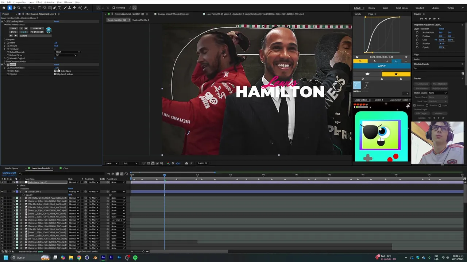Expand the Compare property group

click(x=5, y=40)
